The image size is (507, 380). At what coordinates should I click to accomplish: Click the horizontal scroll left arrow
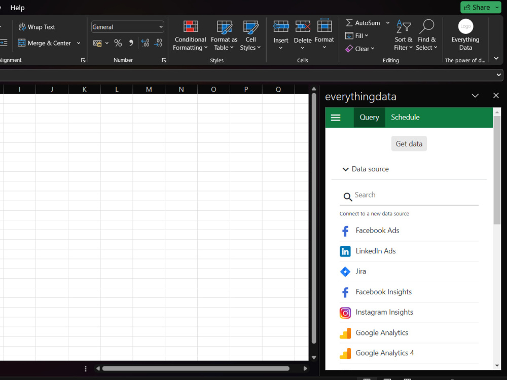pyautogui.click(x=98, y=369)
